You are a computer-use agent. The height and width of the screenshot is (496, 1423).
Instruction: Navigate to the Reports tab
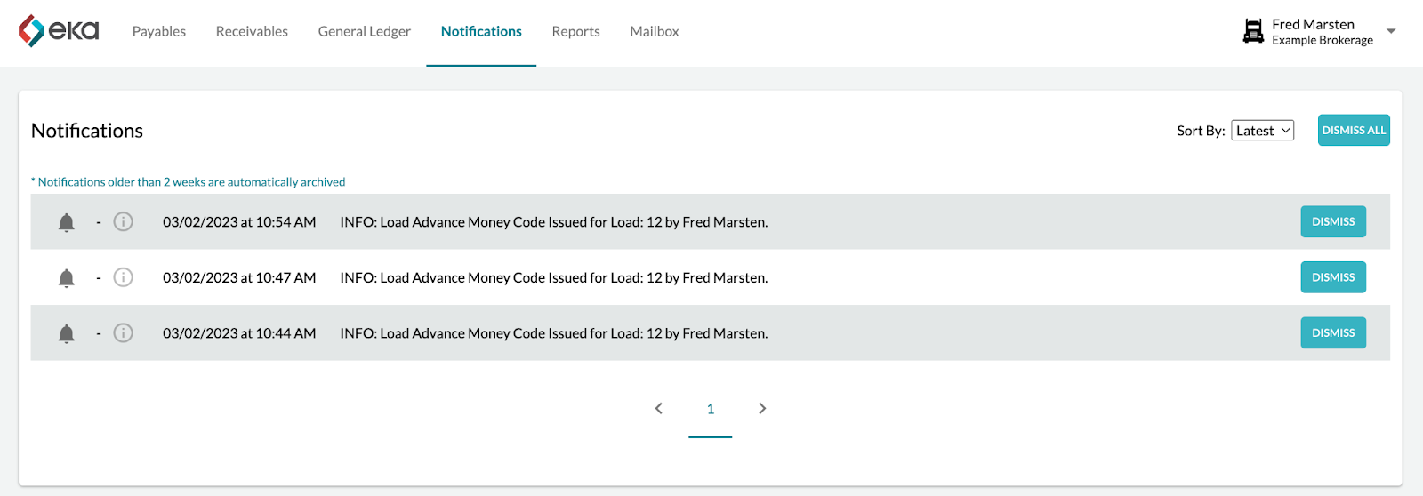(x=575, y=31)
